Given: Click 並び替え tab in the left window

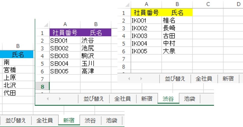Looking at the screenshot, I should click(x=16, y=120).
